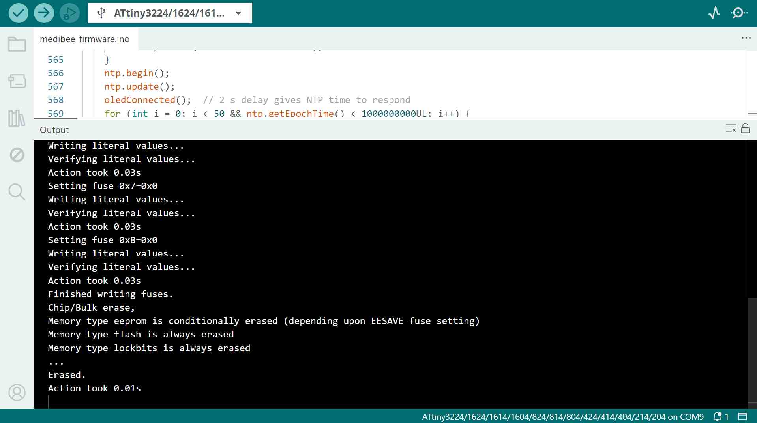Click the comment about NTP delay
This screenshot has width=757, height=423.
point(307,100)
